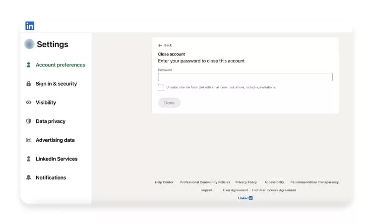Image resolution: width=372 pixels, height=224 pixels.
Task: Click the Advertising data newspaper icon
Action: tap(29, 140)
